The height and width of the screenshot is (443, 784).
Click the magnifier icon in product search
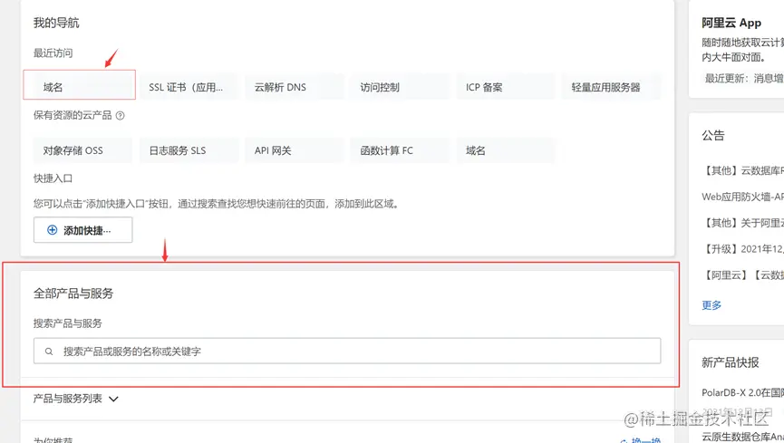[x=49, y=352]
